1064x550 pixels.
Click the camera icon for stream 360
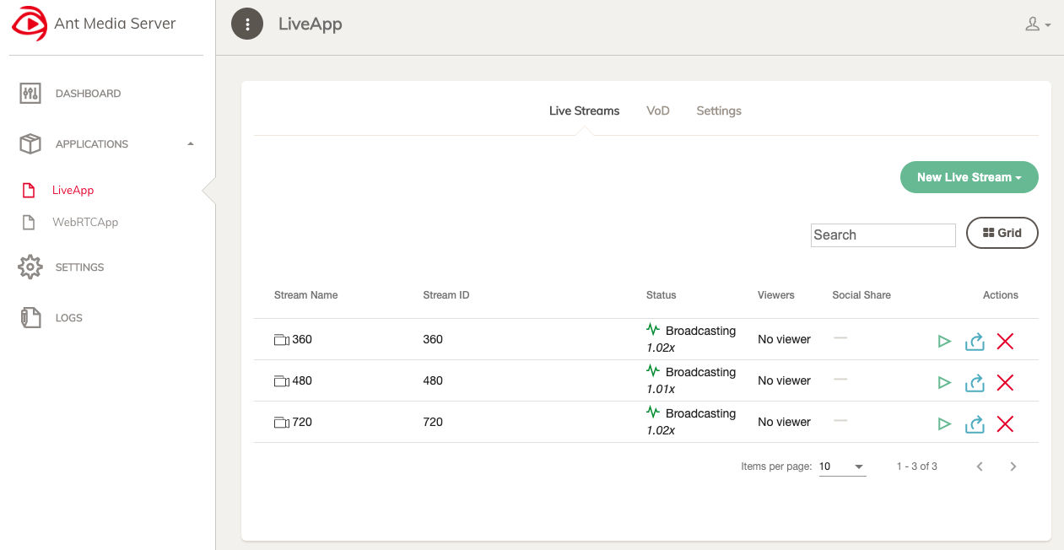click(282, 340)
